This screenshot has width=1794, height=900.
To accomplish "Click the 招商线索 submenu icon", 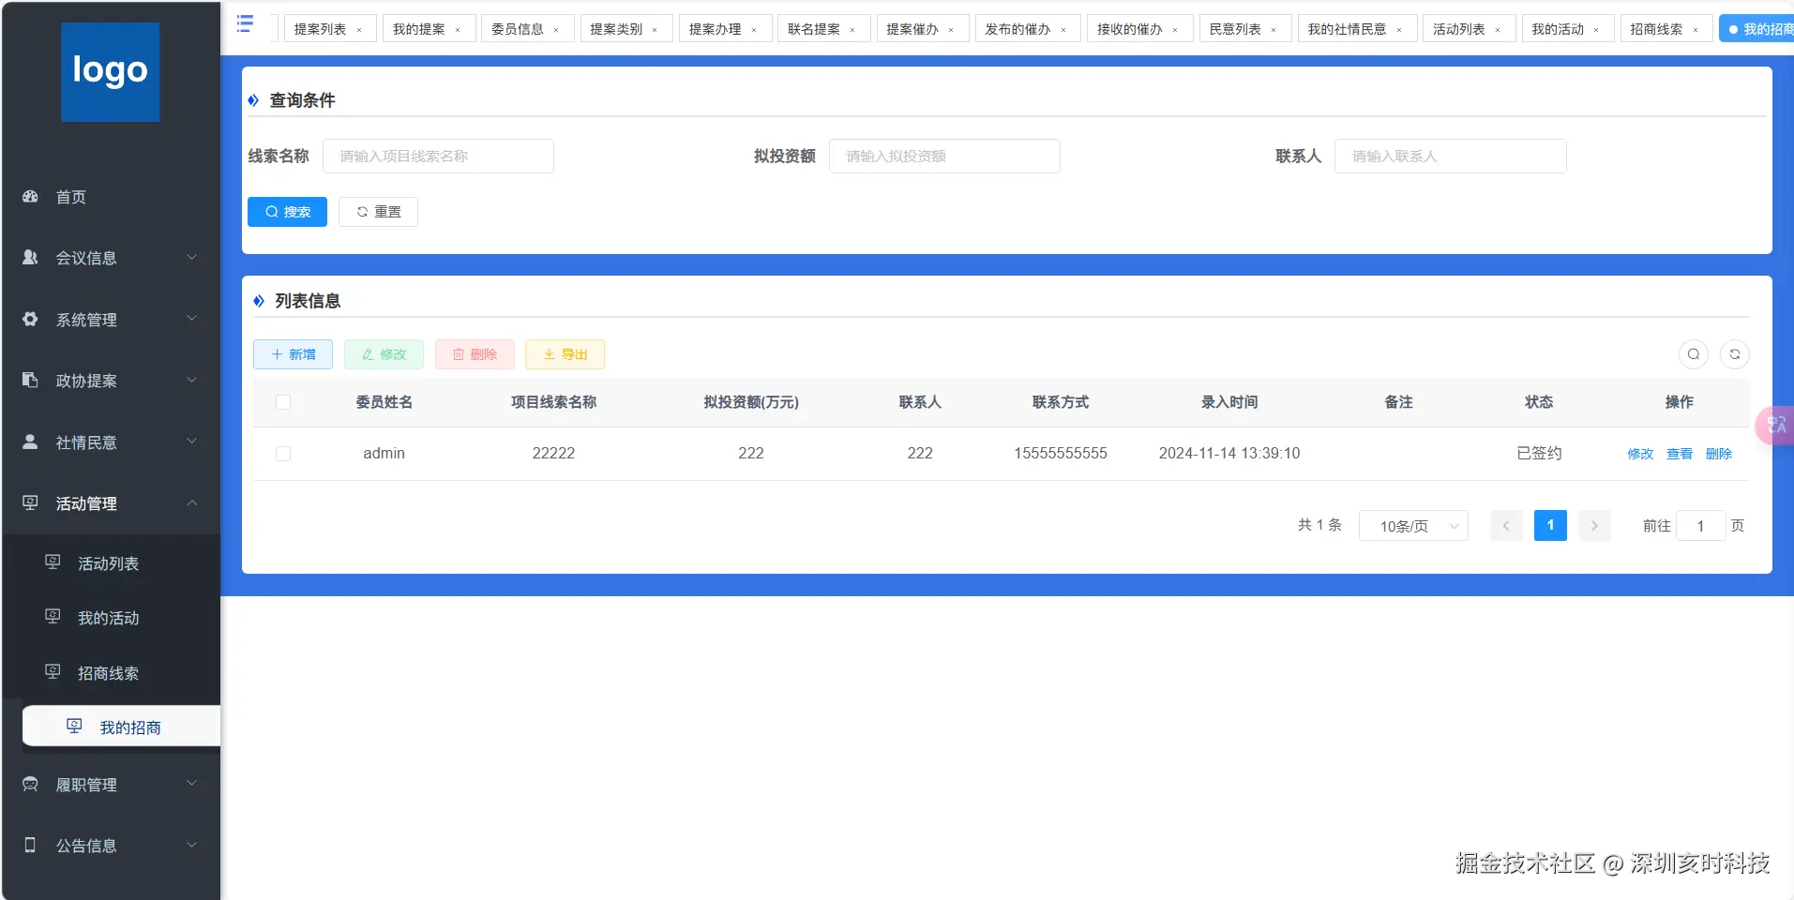I will pos(53,672).
